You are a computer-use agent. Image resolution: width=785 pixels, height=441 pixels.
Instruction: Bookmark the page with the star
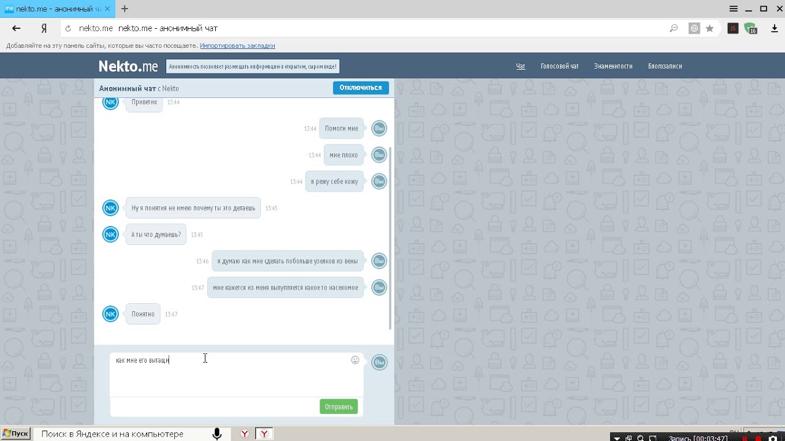click(x=710, y=28)
